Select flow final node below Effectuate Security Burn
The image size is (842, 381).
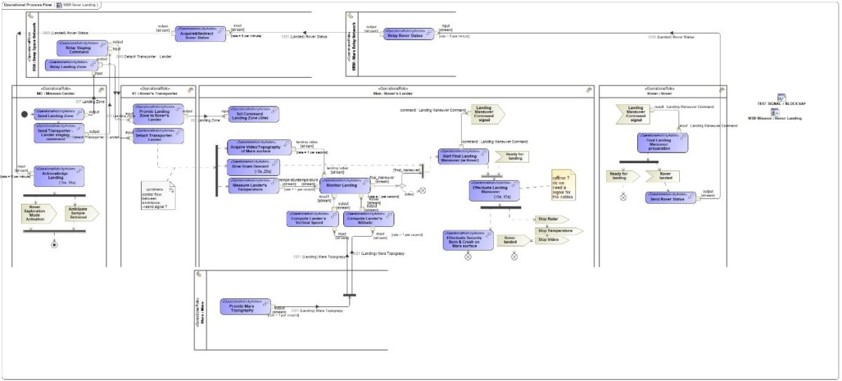pyautogui.click(x=468, y=257)
